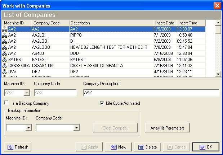Open Analysis Parameters
The image size is (223, 155).
coord(168,128)
